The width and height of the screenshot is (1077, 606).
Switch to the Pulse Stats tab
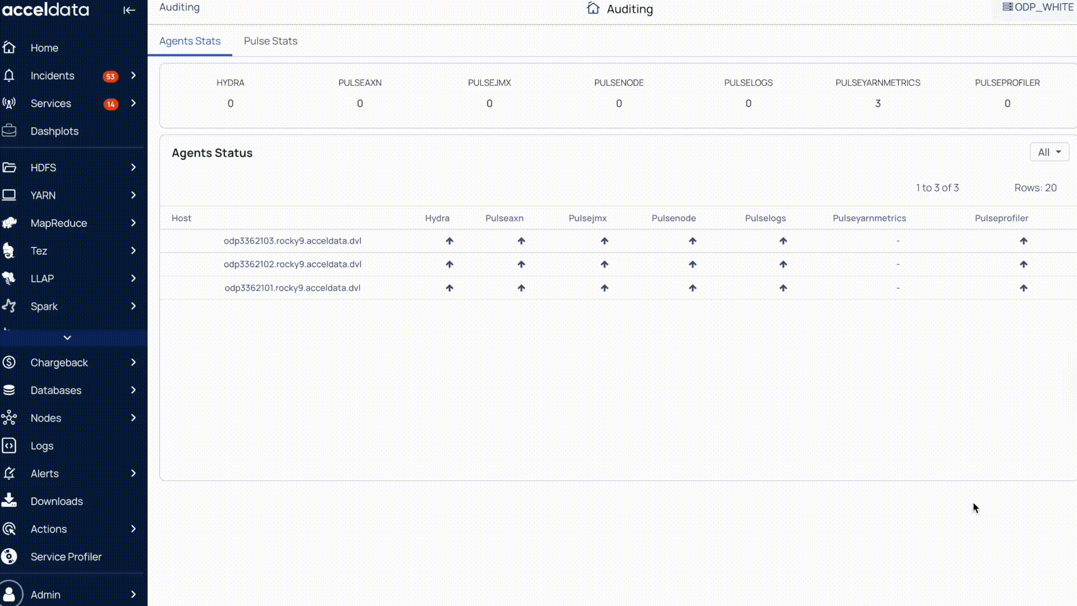tap(270, 41)
